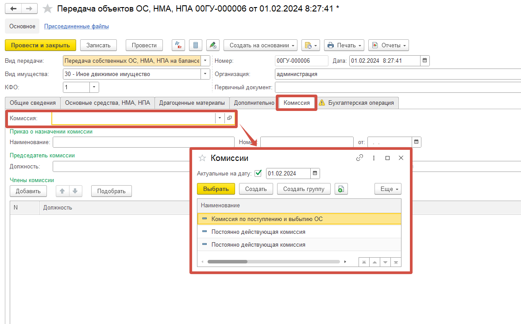Jump to the last list row
521x324 pixels.
(396, 262)
